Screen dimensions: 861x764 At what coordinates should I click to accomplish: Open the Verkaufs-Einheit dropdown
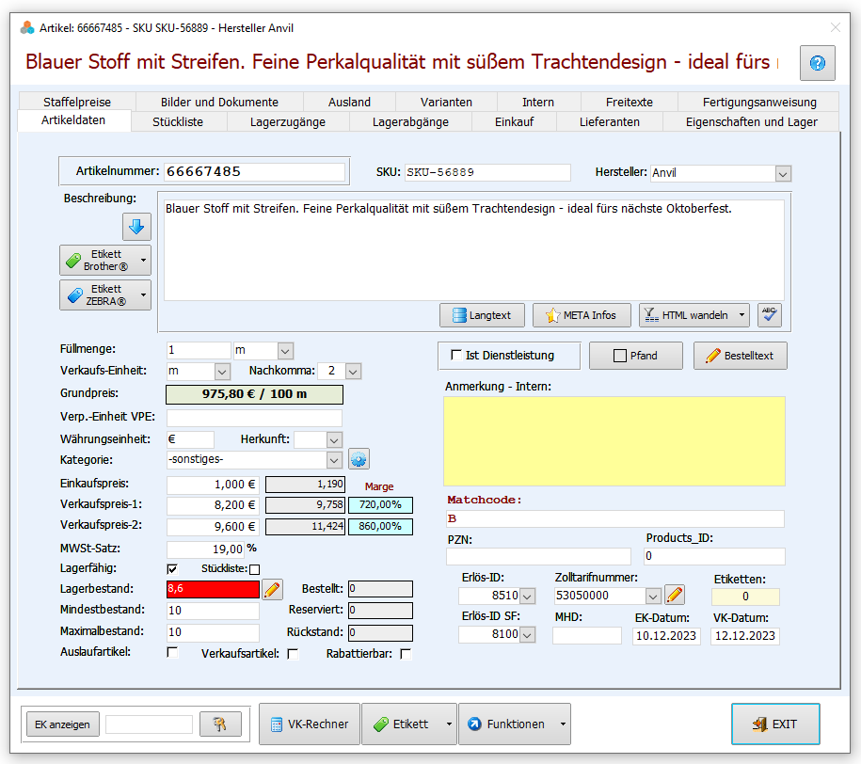(222, 372)
